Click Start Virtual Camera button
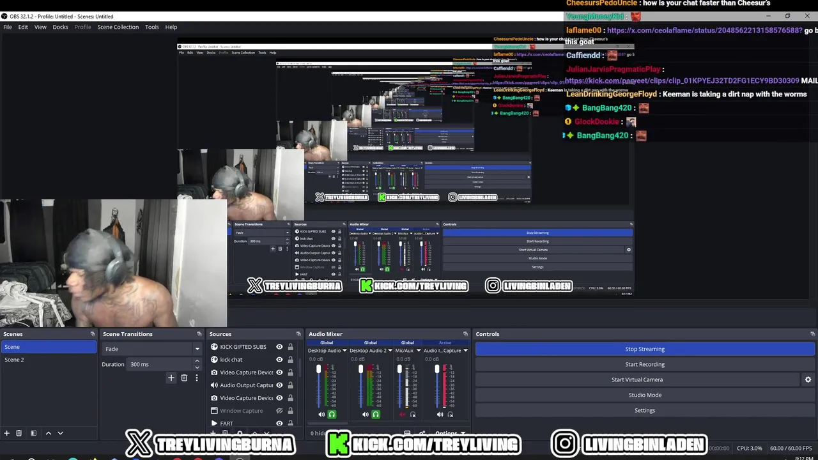This screenshot has height=460, width=818. point(637,379)
